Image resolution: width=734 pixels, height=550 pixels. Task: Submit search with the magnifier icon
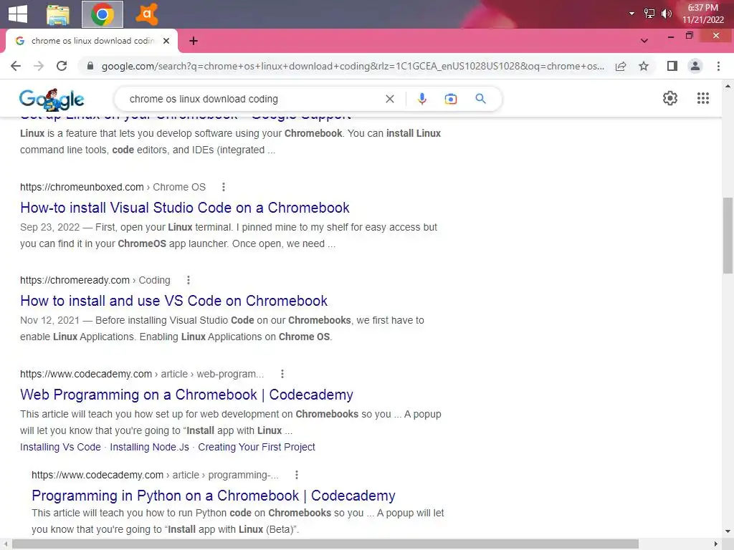click(480, 99)
